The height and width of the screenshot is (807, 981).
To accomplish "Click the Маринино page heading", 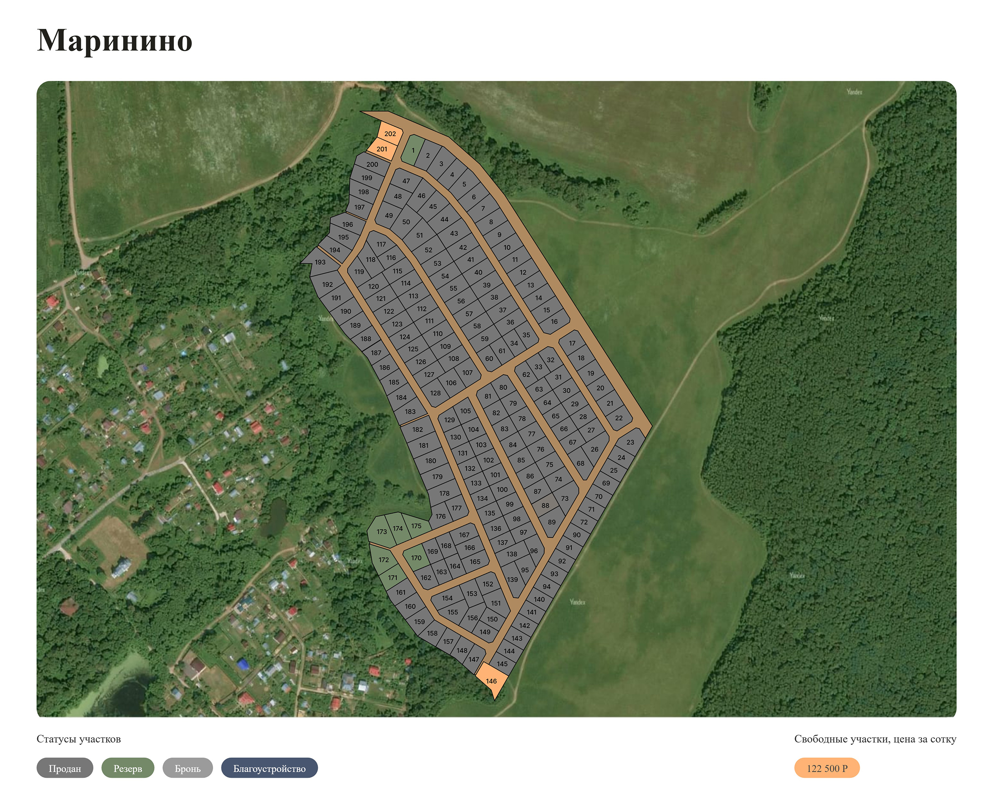I will pyautogui.click(x=114, y=40).
